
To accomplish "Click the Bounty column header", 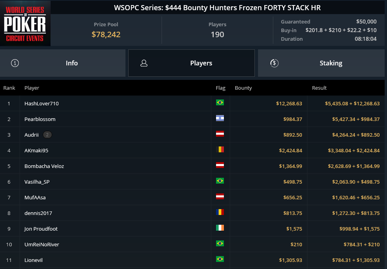I will [243, 88].
